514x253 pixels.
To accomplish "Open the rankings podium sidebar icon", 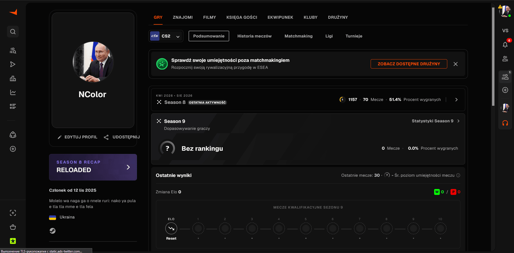I will (13, 78).
